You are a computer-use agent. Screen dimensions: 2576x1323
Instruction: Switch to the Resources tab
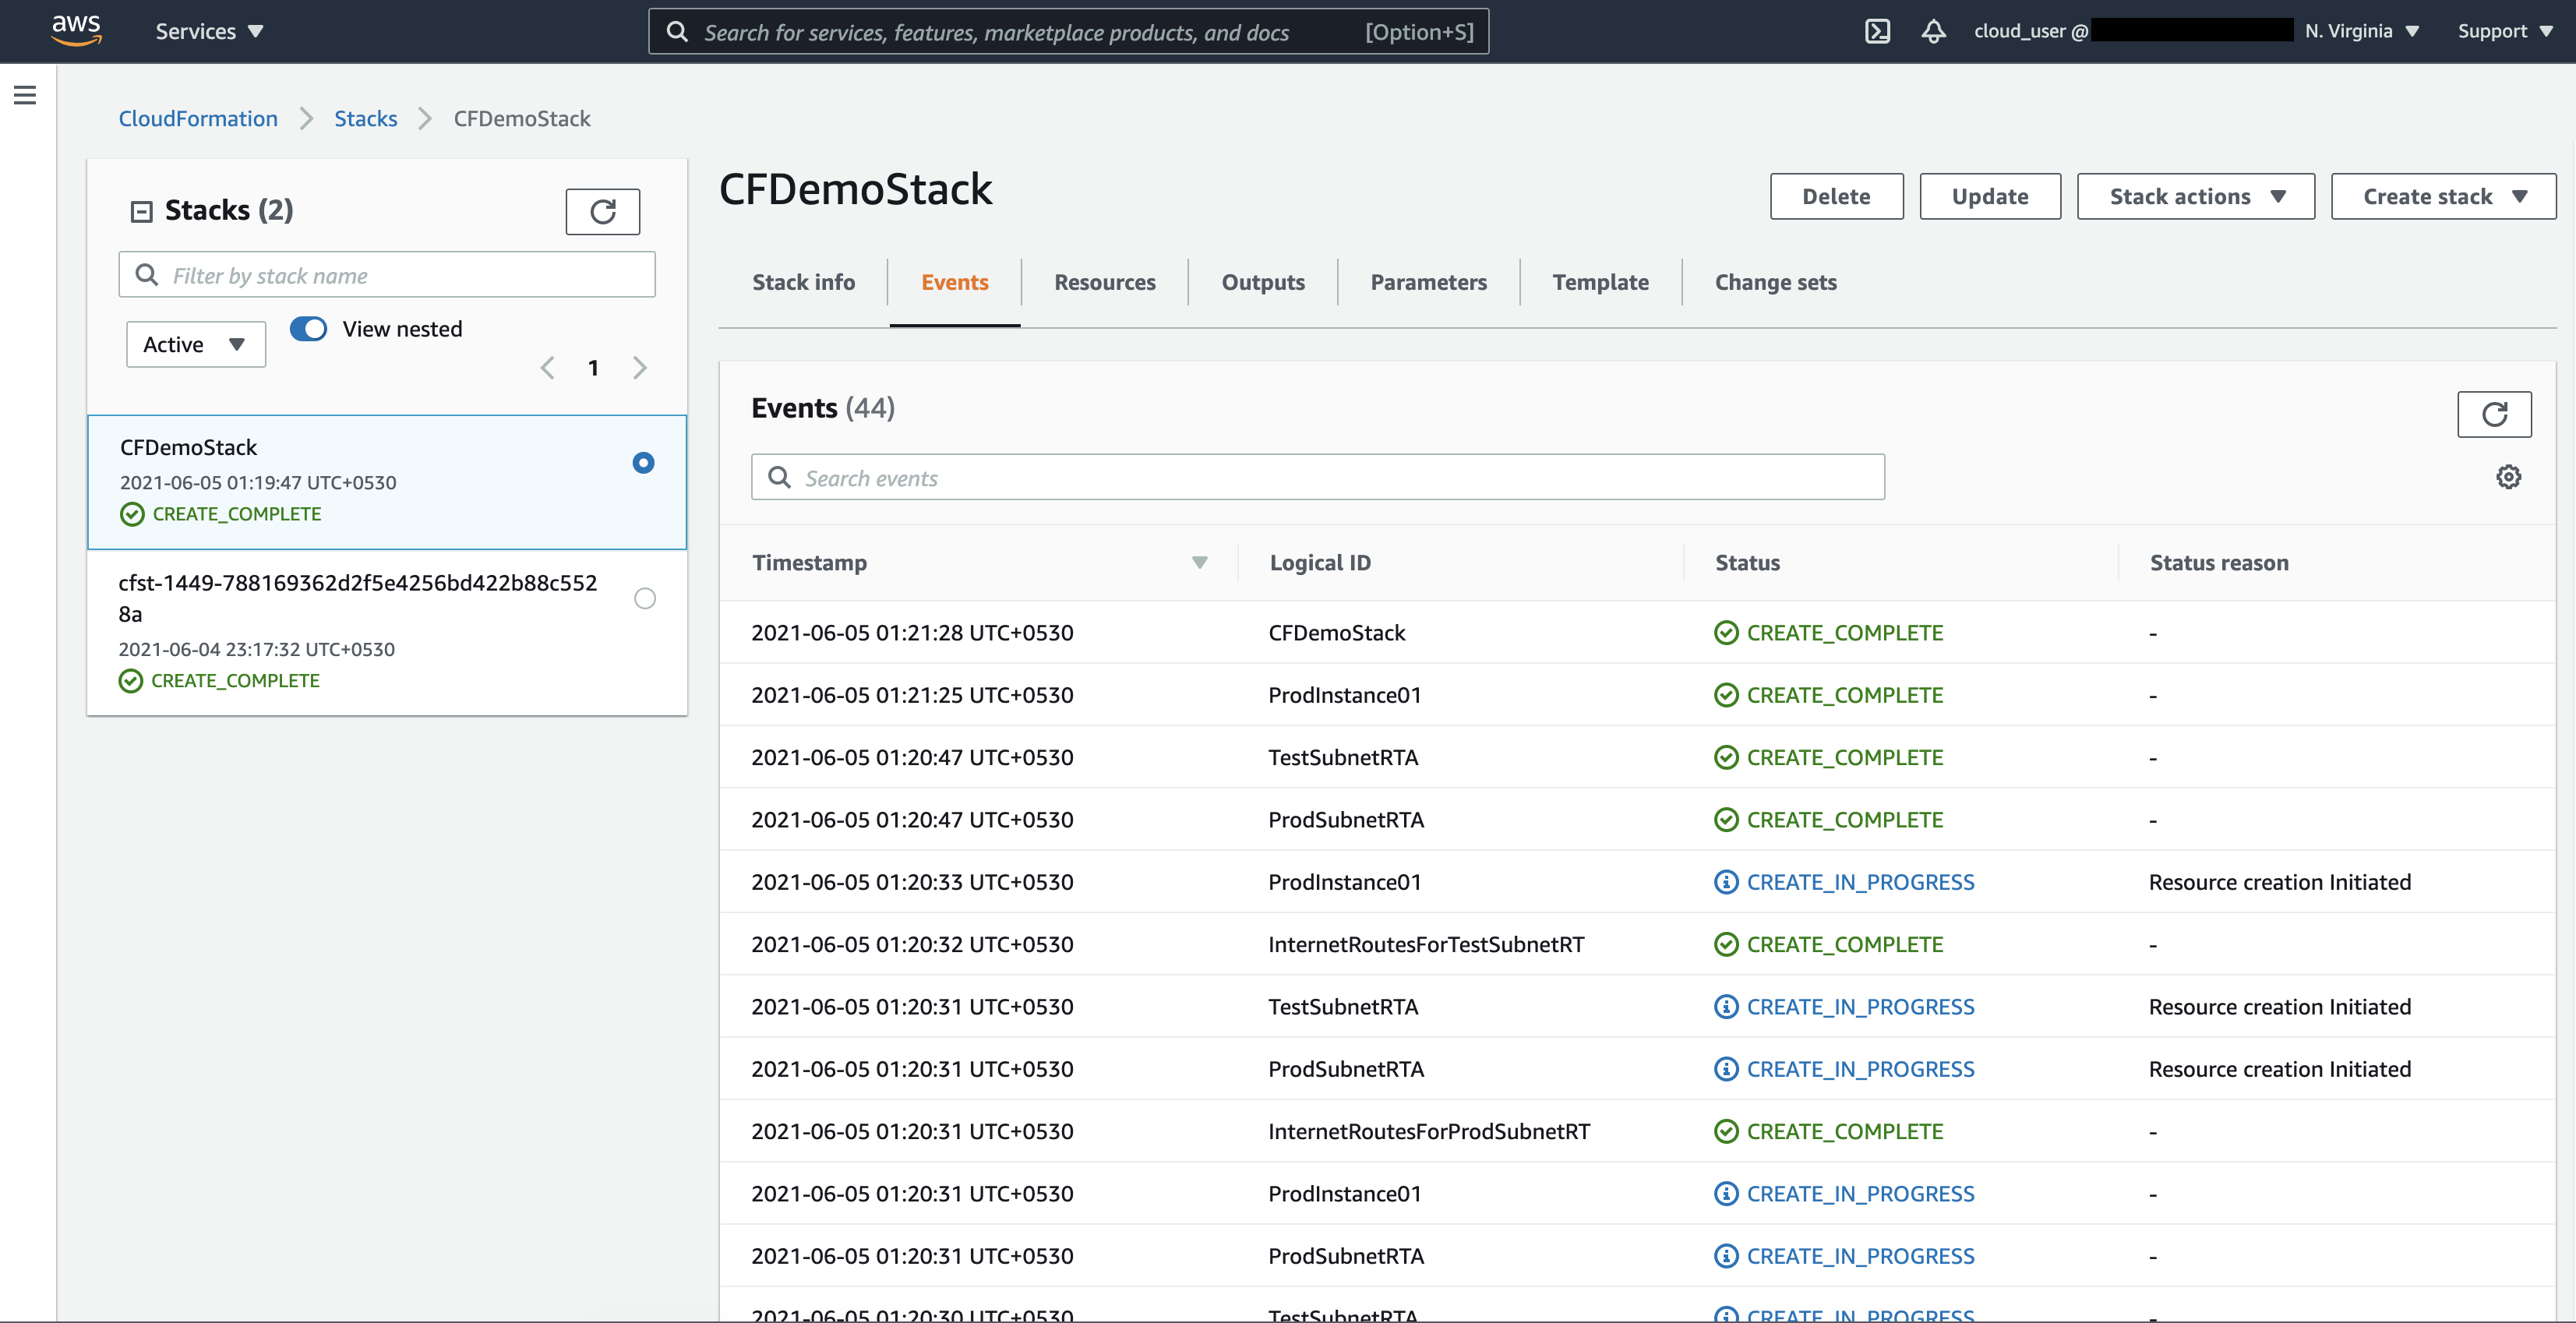(x=1104, y=283)
